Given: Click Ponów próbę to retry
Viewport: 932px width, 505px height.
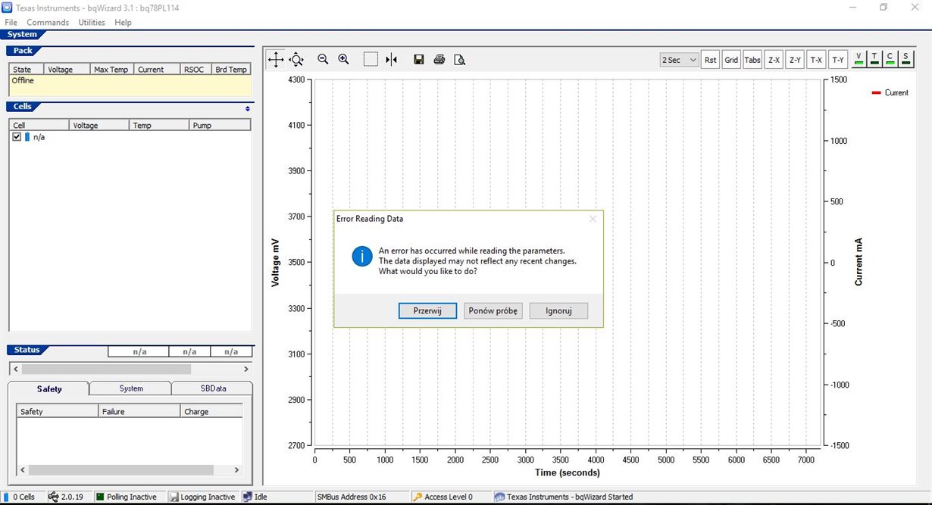Looking at the screenshot, I should click(493, 311).
